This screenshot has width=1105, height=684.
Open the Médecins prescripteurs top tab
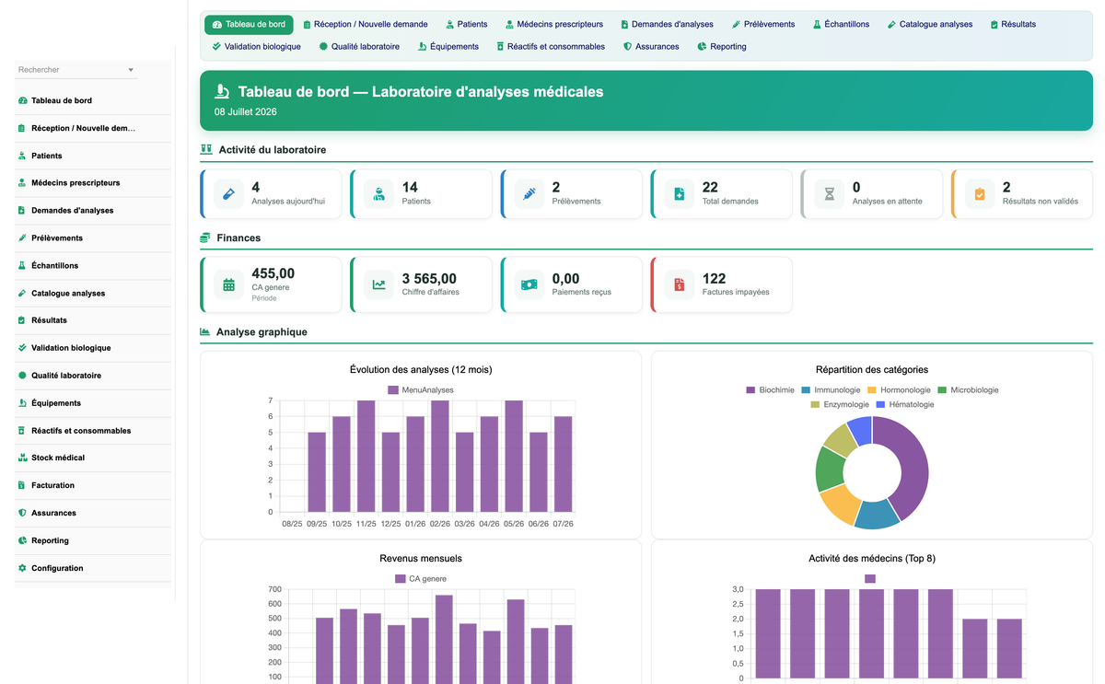tap(554, 25)
